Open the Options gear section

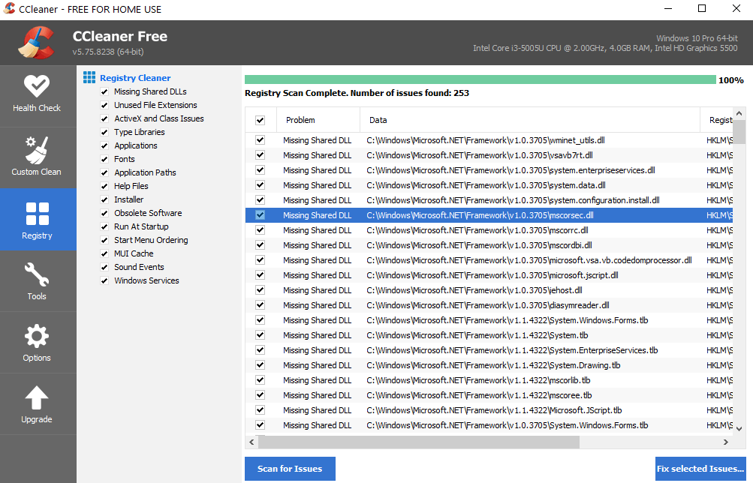tap(37, 343)
